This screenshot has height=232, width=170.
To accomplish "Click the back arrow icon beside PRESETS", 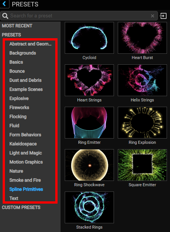I will [4, 4].
